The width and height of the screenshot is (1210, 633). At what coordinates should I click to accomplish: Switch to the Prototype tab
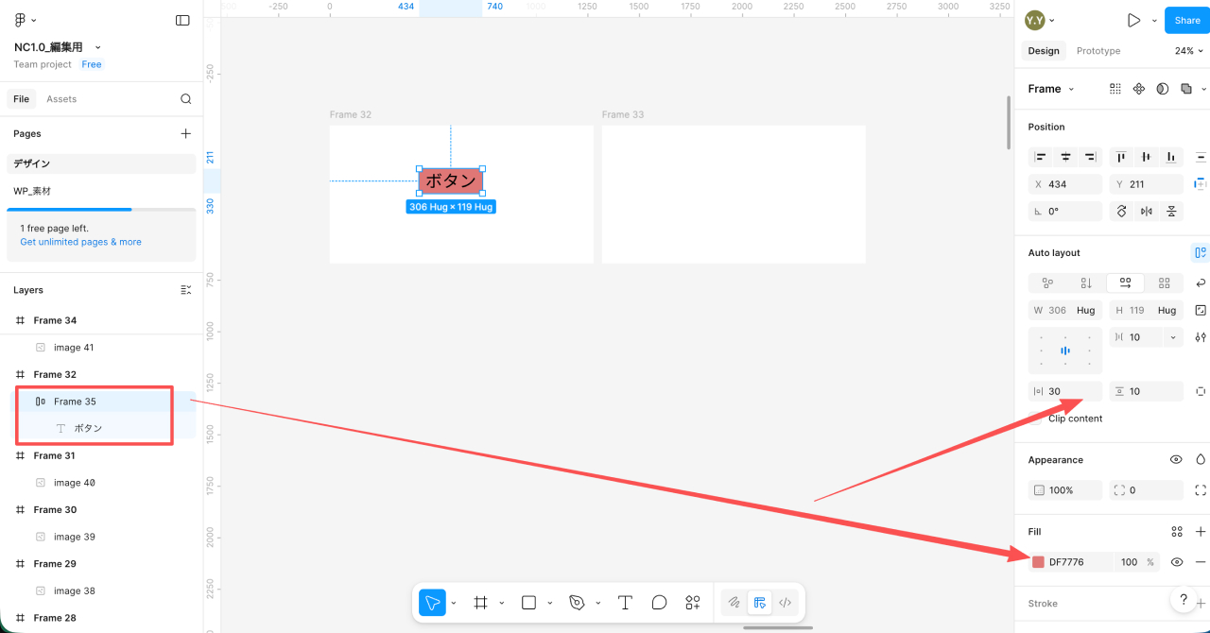[1098, 51]
